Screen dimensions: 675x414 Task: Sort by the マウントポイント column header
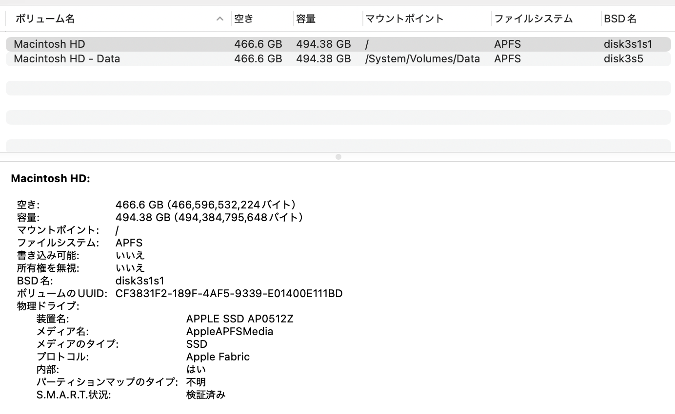(x=403, y=19)
